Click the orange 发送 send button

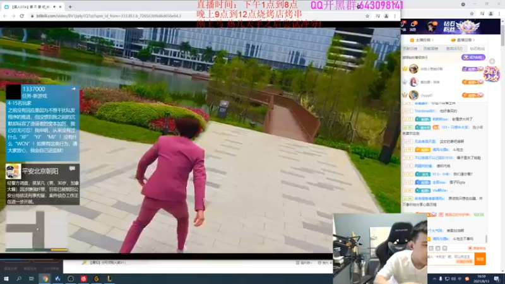(480, 259)
